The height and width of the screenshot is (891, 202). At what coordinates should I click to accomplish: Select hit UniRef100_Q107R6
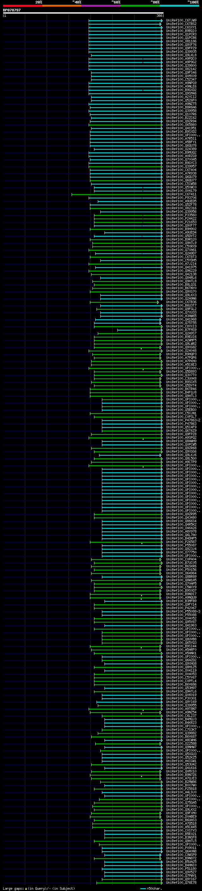coord(181,114)
